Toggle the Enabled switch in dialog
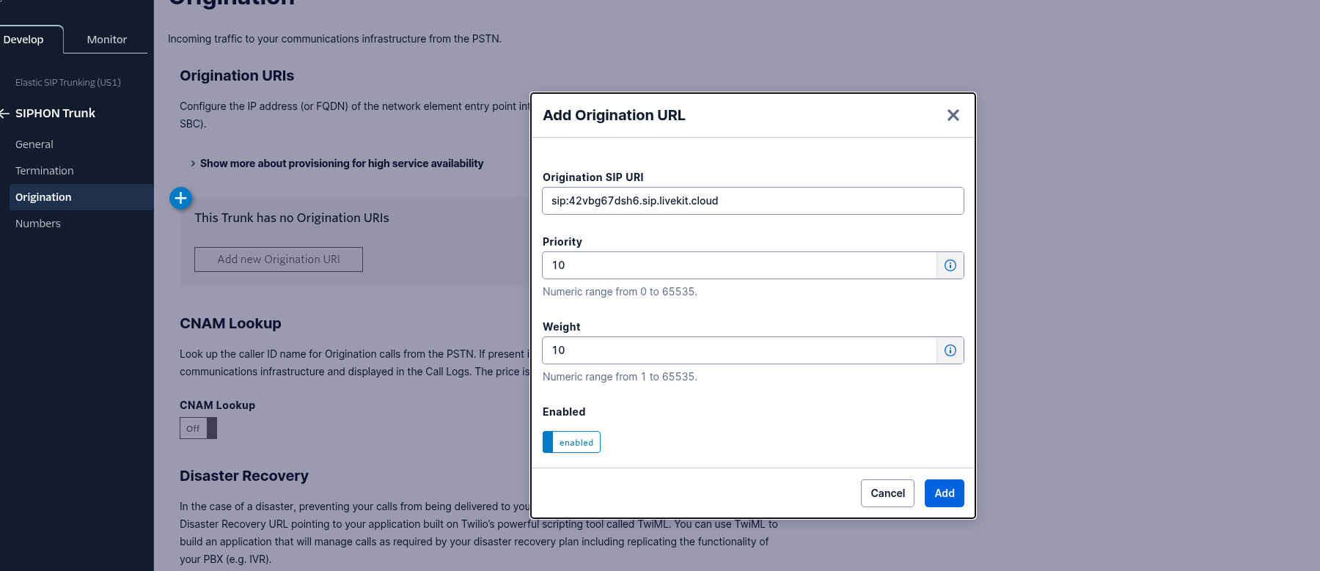The image size is (1320, 571). click(571, 442)
